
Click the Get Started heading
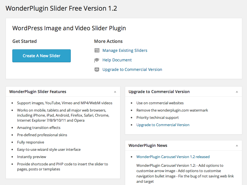pos(24,41)
